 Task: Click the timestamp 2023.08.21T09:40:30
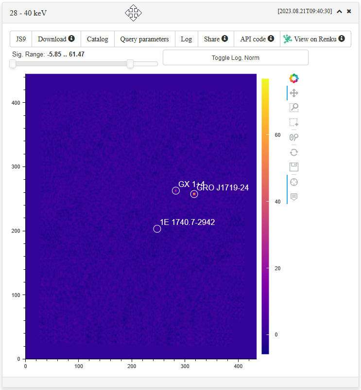pos(305,11)
